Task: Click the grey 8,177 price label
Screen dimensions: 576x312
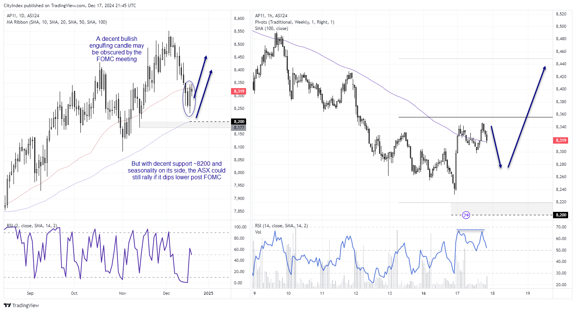Action: 239,128
